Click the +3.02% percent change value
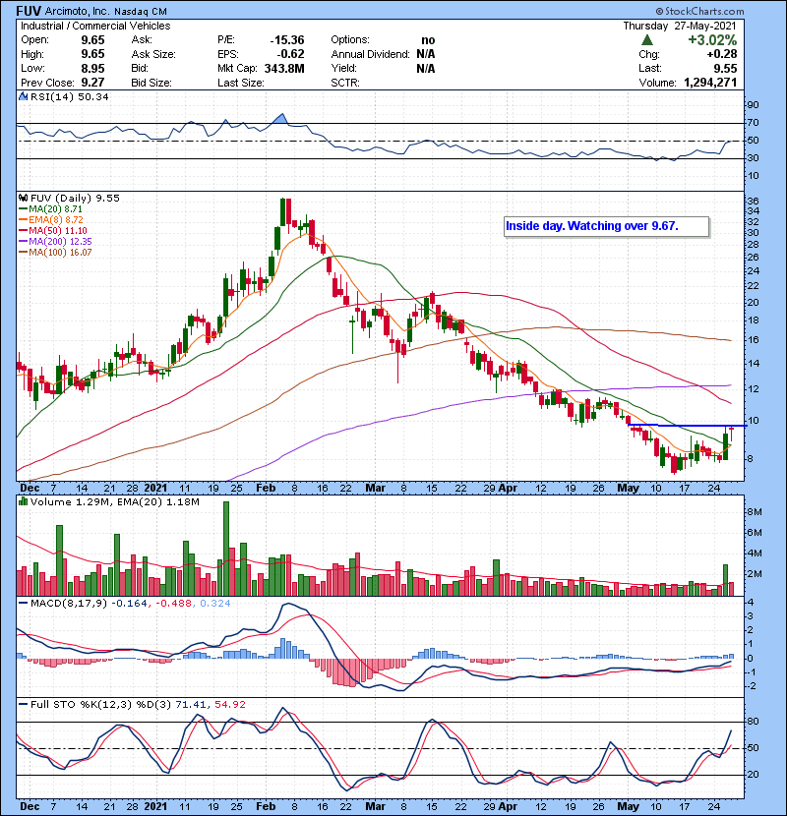Screen dimensions: 787x816 point(712,40)
